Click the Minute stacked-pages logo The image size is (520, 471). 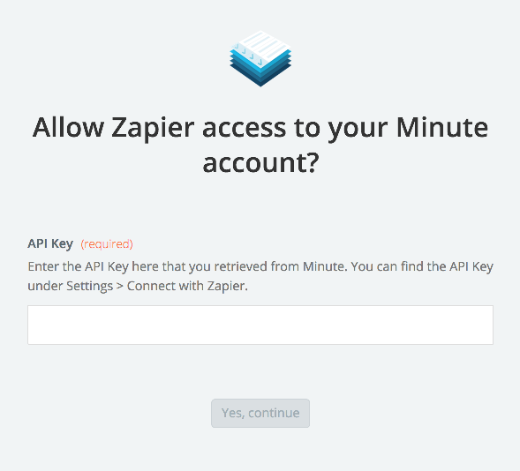point(260,58)
